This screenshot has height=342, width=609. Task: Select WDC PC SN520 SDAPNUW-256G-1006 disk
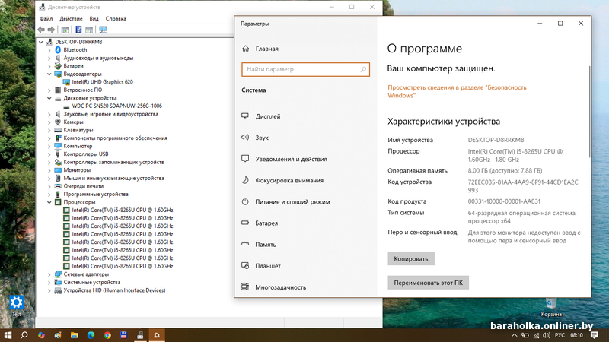pos(117,106)
